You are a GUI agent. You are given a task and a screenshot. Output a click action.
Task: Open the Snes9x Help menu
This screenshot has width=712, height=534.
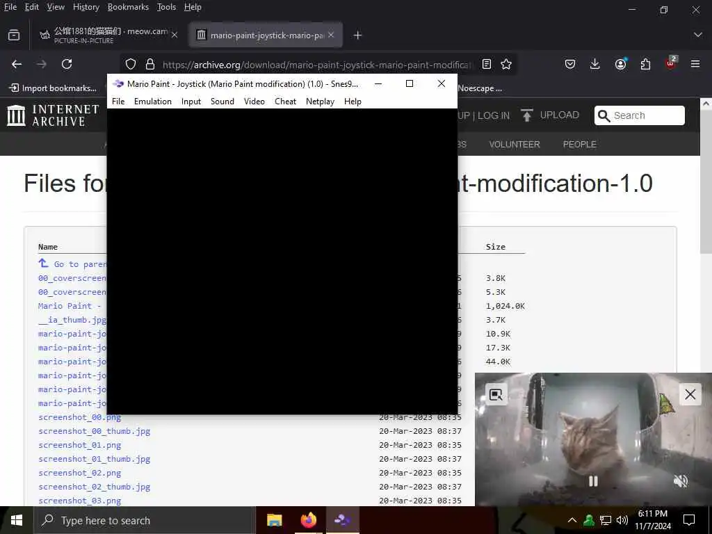click(x=353, y=102)
